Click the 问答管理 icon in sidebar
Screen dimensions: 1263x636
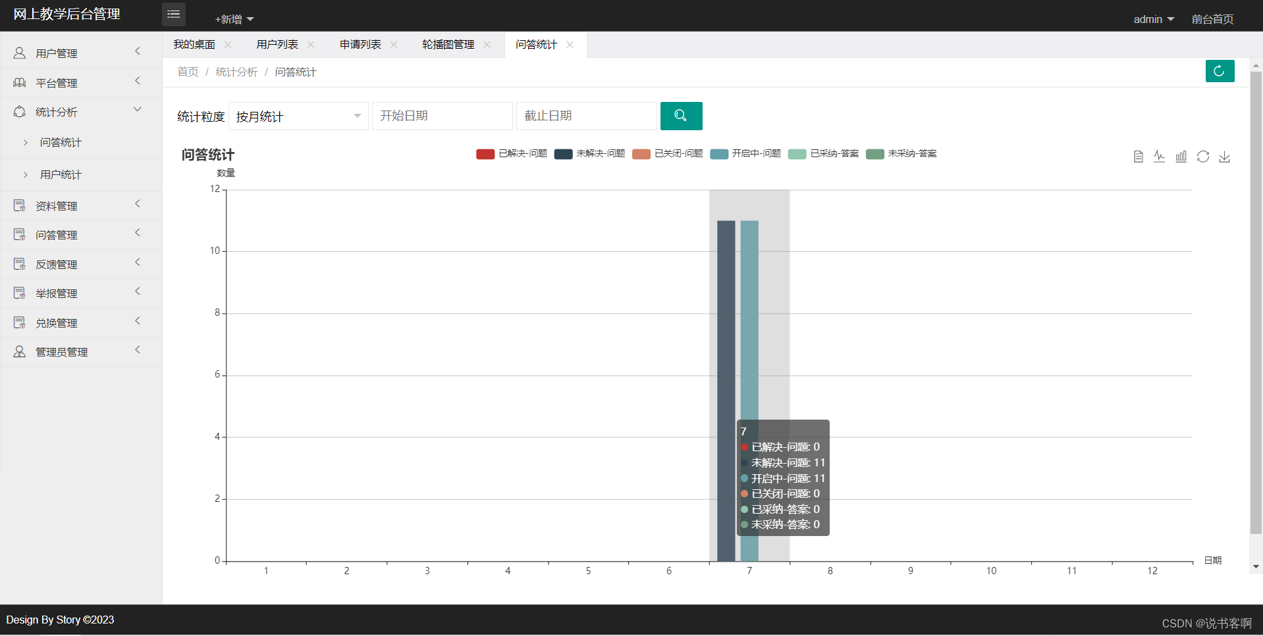click(x=20, y=235)
